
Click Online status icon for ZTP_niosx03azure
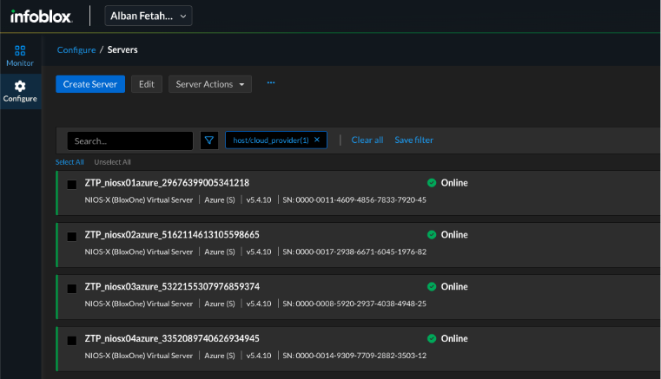tap(431, 287)
